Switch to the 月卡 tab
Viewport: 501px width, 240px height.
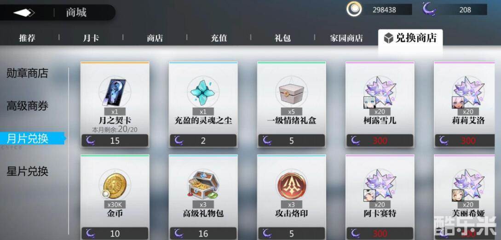(x=91, y=38)
